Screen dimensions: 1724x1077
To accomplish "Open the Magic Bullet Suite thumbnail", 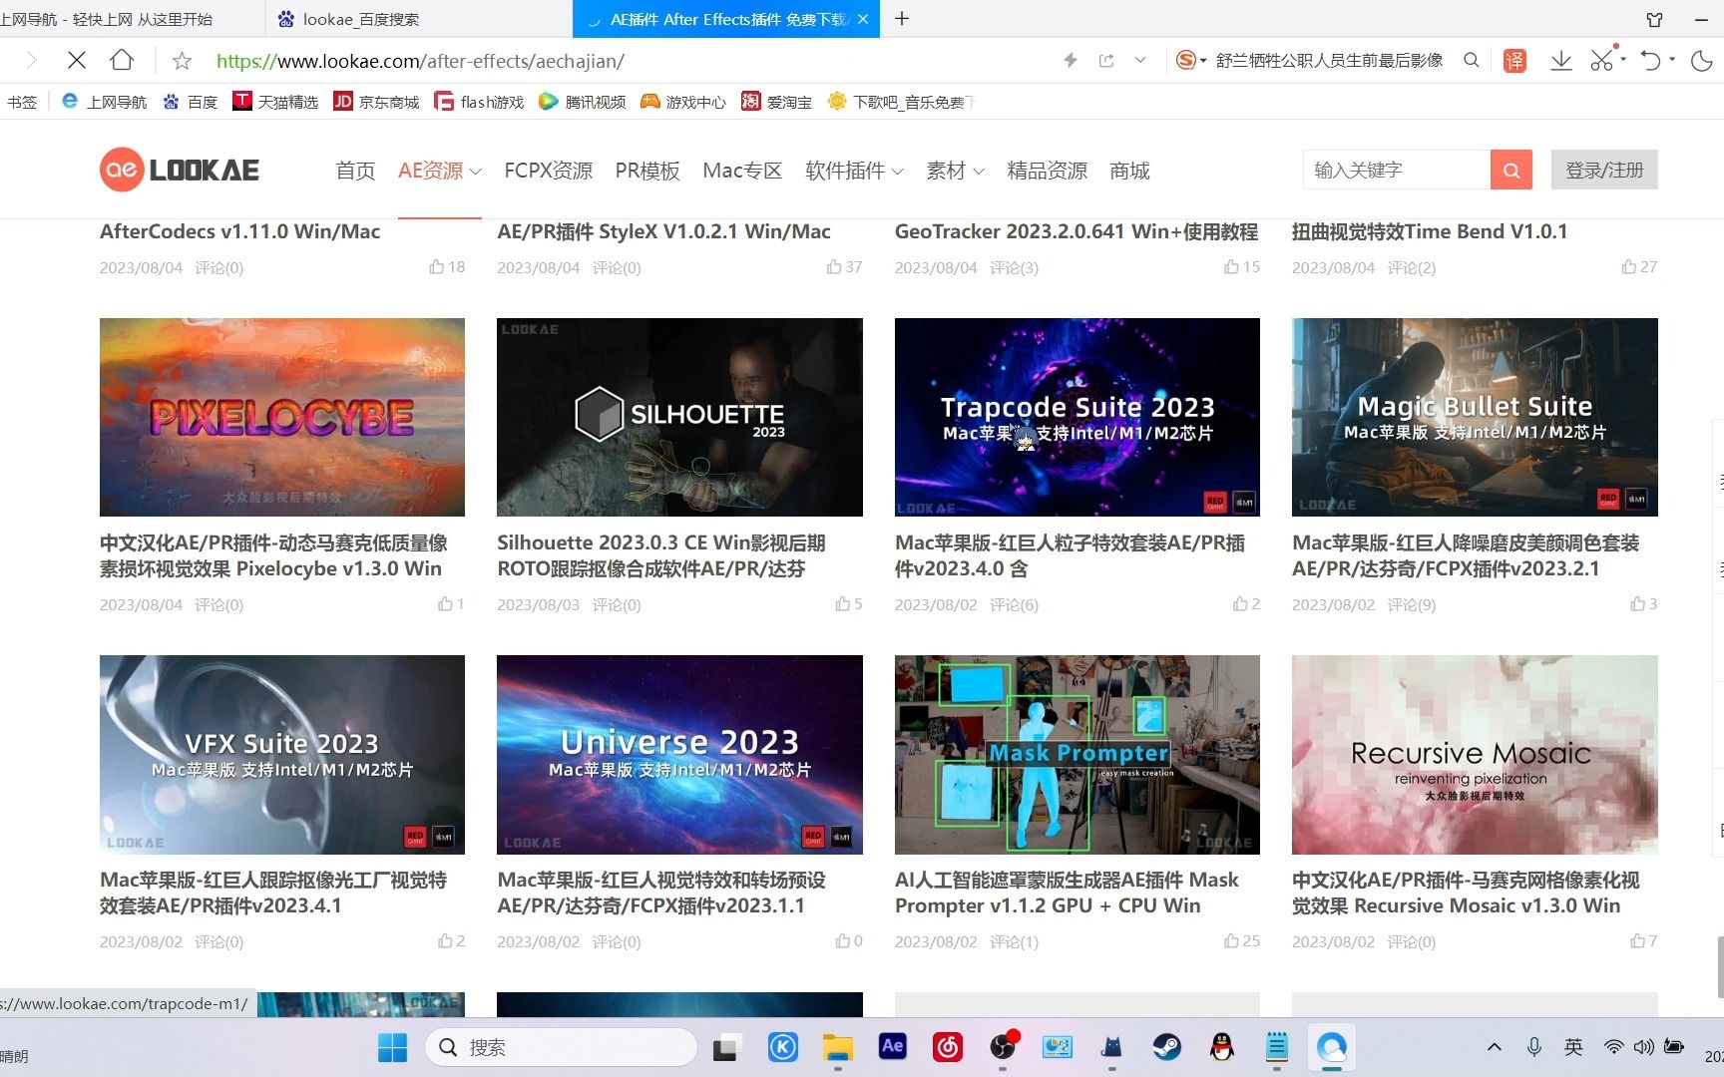I will tap(1475, 417).
